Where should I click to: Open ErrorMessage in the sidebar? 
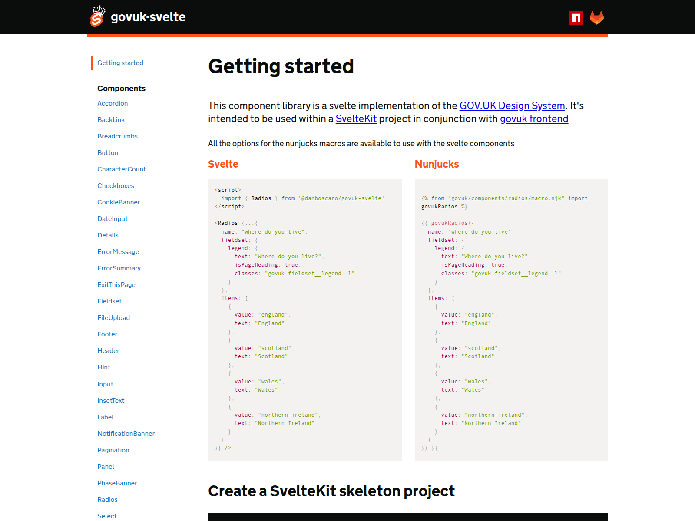118,252
